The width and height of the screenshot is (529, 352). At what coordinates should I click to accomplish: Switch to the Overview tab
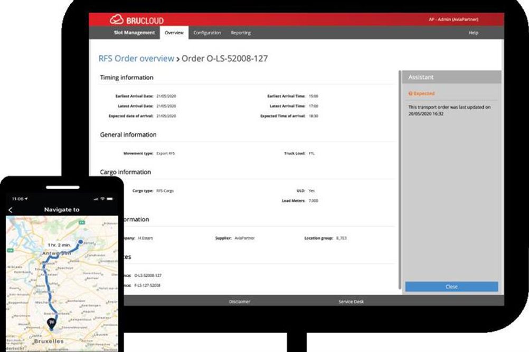pos(174,33)
